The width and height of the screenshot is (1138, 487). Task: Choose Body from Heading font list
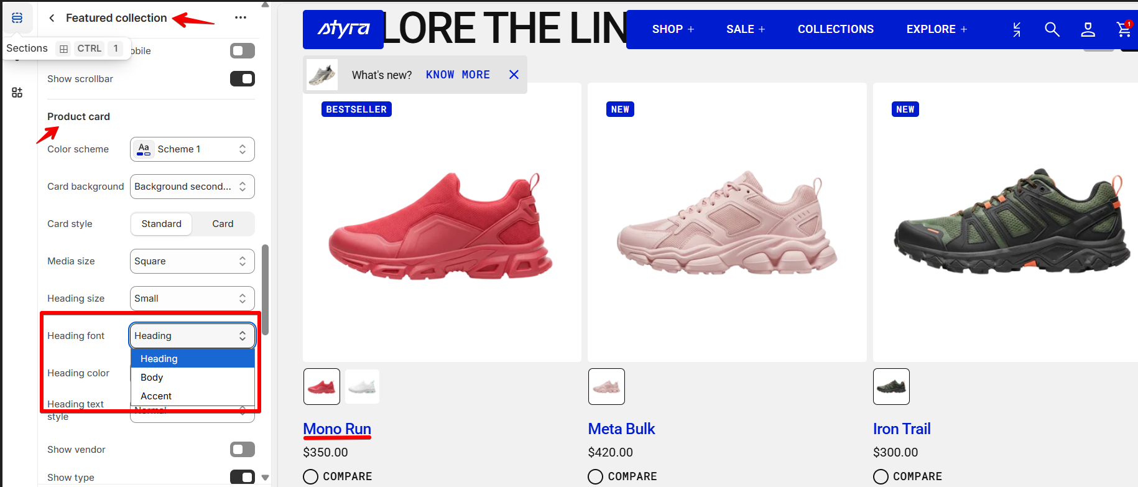click(x=193, y=378)
